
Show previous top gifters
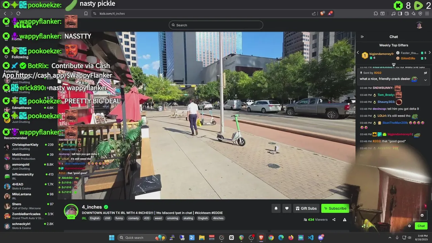pos(358,53)
